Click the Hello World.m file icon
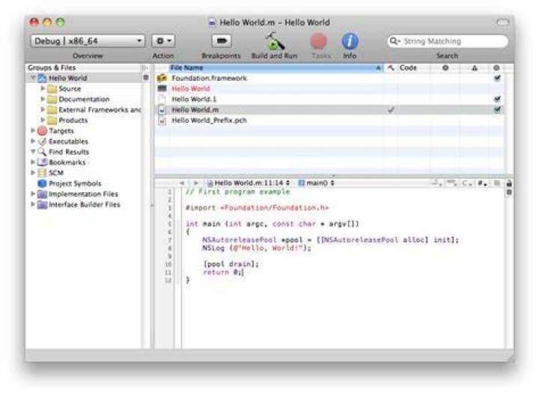 tap(162, 110)
